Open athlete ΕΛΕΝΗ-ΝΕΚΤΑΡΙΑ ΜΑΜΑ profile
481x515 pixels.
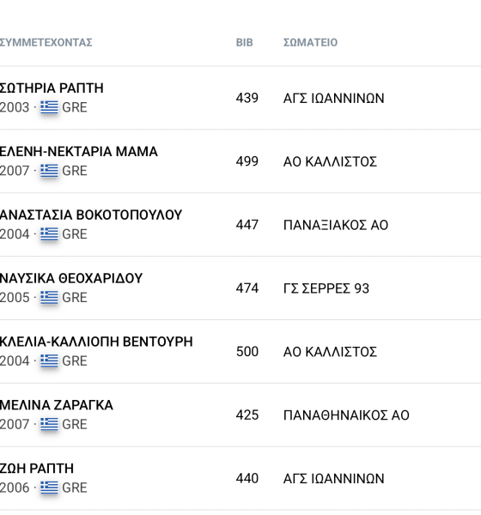click(78, 151)
